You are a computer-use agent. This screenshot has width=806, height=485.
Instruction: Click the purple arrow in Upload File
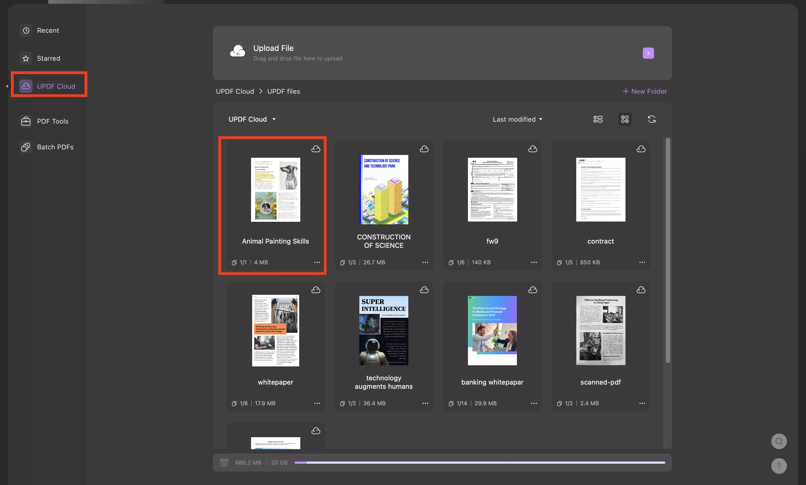pyautogui.click(x=648, y=53)
